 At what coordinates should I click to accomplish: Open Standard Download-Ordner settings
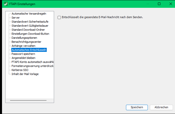(x=28, y=30)
